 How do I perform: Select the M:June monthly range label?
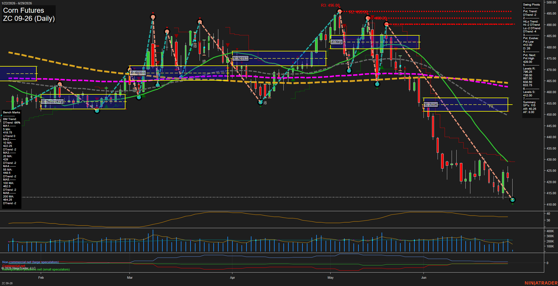431,104
